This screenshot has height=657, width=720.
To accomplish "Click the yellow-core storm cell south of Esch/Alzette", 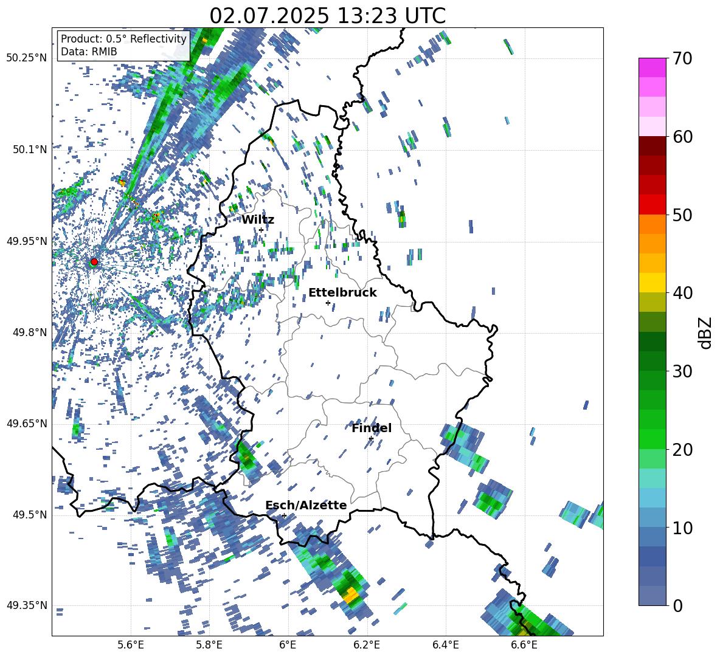I will click(x=351, y=595).
